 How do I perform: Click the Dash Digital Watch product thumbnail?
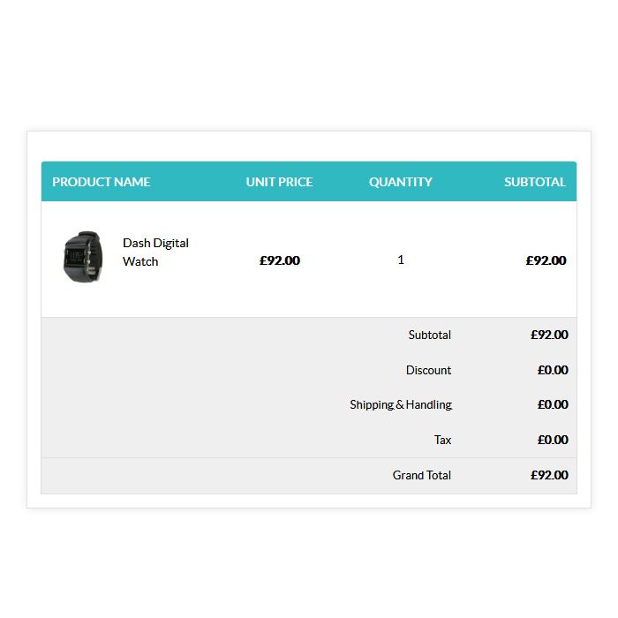[x=83, y=257]
